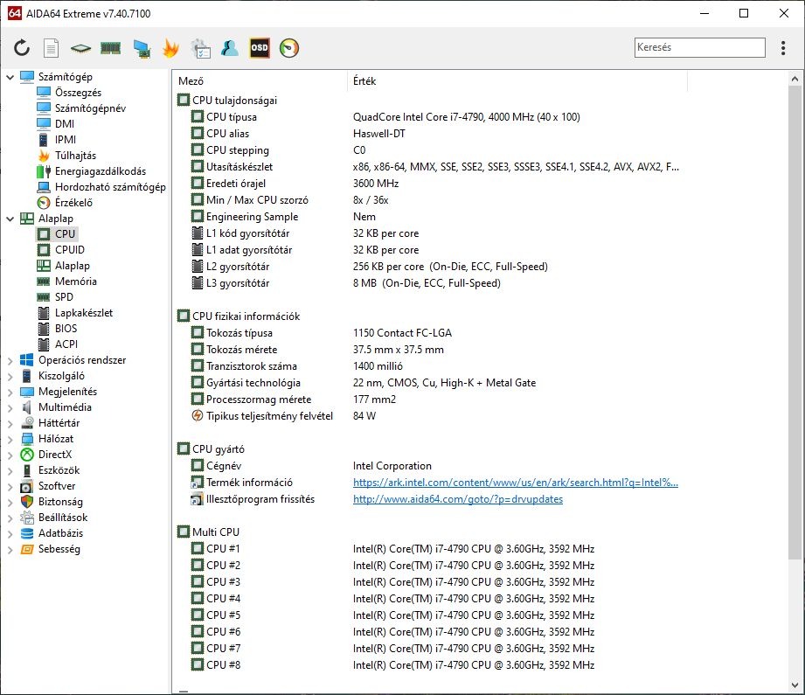This screenshot has height=695, width=805.
Task: Open Lapkakészlet chipset item
Action: pyautogui.click(x=84, y=313)
